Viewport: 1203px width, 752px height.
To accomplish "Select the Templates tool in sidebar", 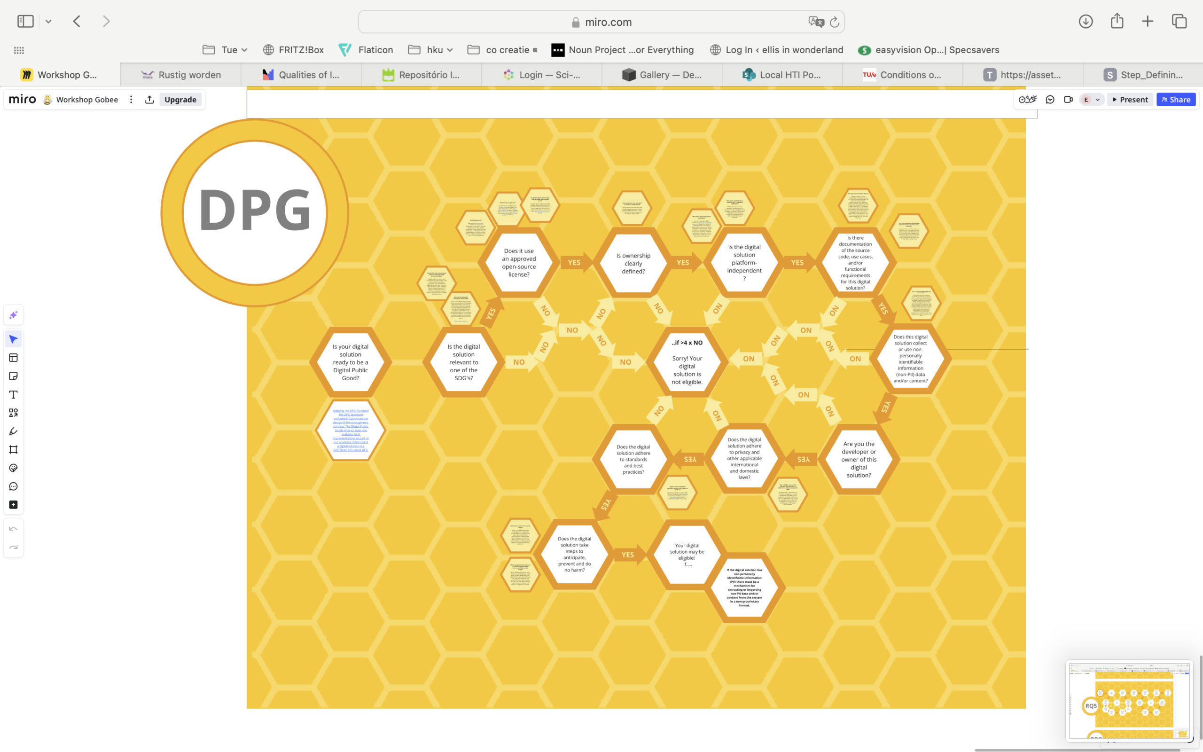I will tap(14, 358).
